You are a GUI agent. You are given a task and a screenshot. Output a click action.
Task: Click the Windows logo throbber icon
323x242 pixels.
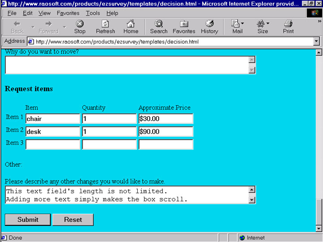coord(314,13)
